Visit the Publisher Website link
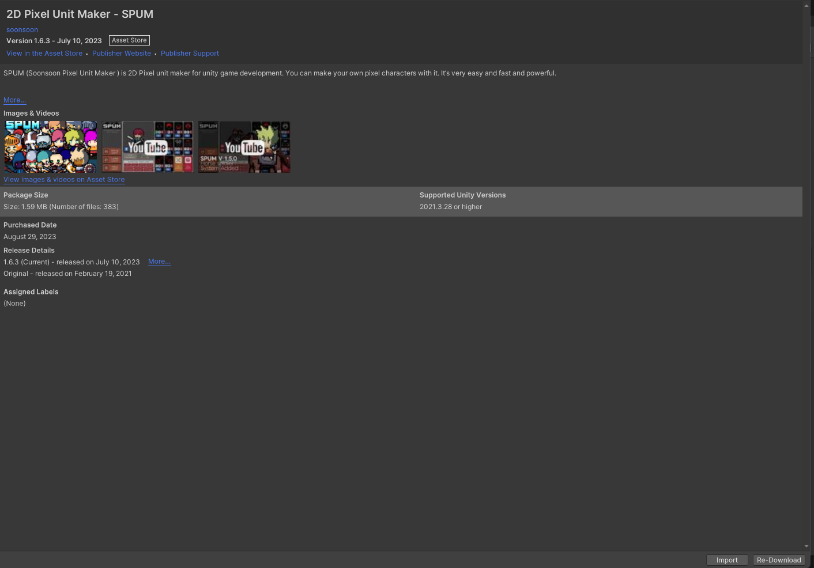The width and height of the screenshot is (814, 568). point(122,54)
